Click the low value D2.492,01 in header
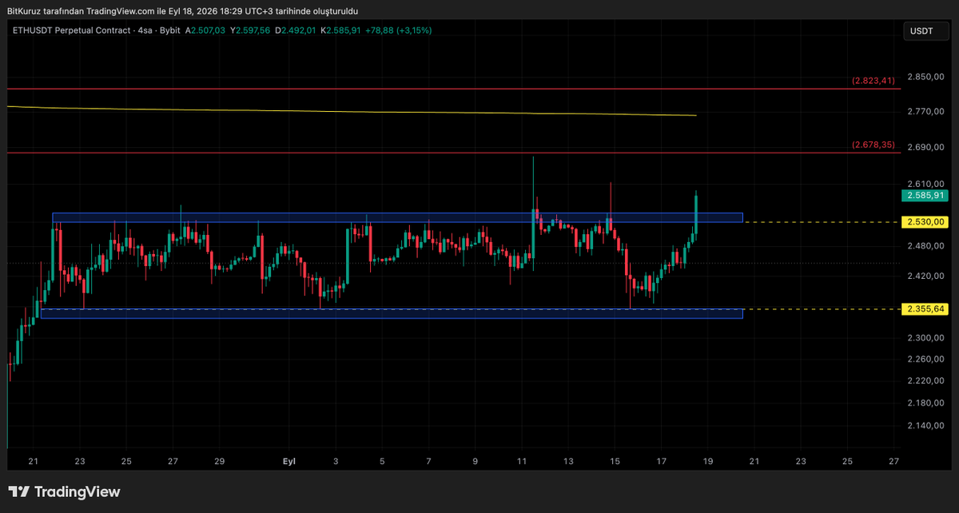959x513 pixels. coord(296,30)
